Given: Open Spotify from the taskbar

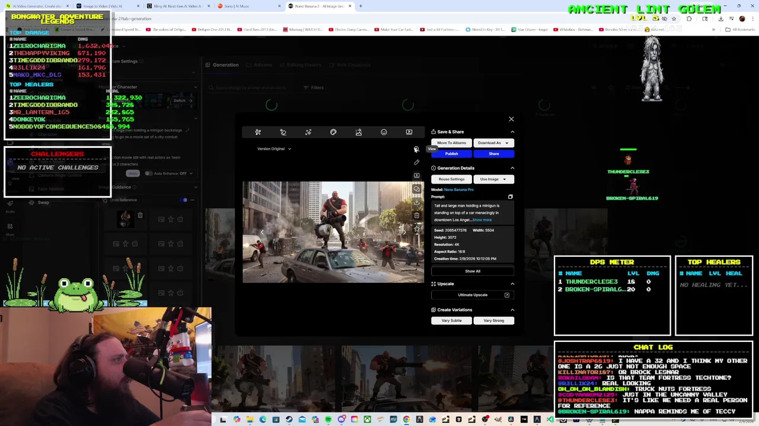Looking at the screenshot, I should (x=328, y=419).
